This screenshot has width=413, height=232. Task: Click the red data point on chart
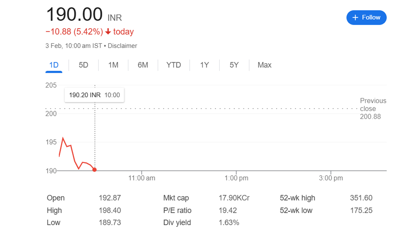tap(95, 169)
